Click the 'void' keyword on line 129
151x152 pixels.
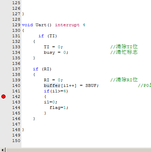(27, 25)
